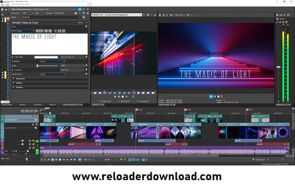Stop playback in the Trimmer
The height and width of the screenshot is (187, 295).
pos(122,97)
